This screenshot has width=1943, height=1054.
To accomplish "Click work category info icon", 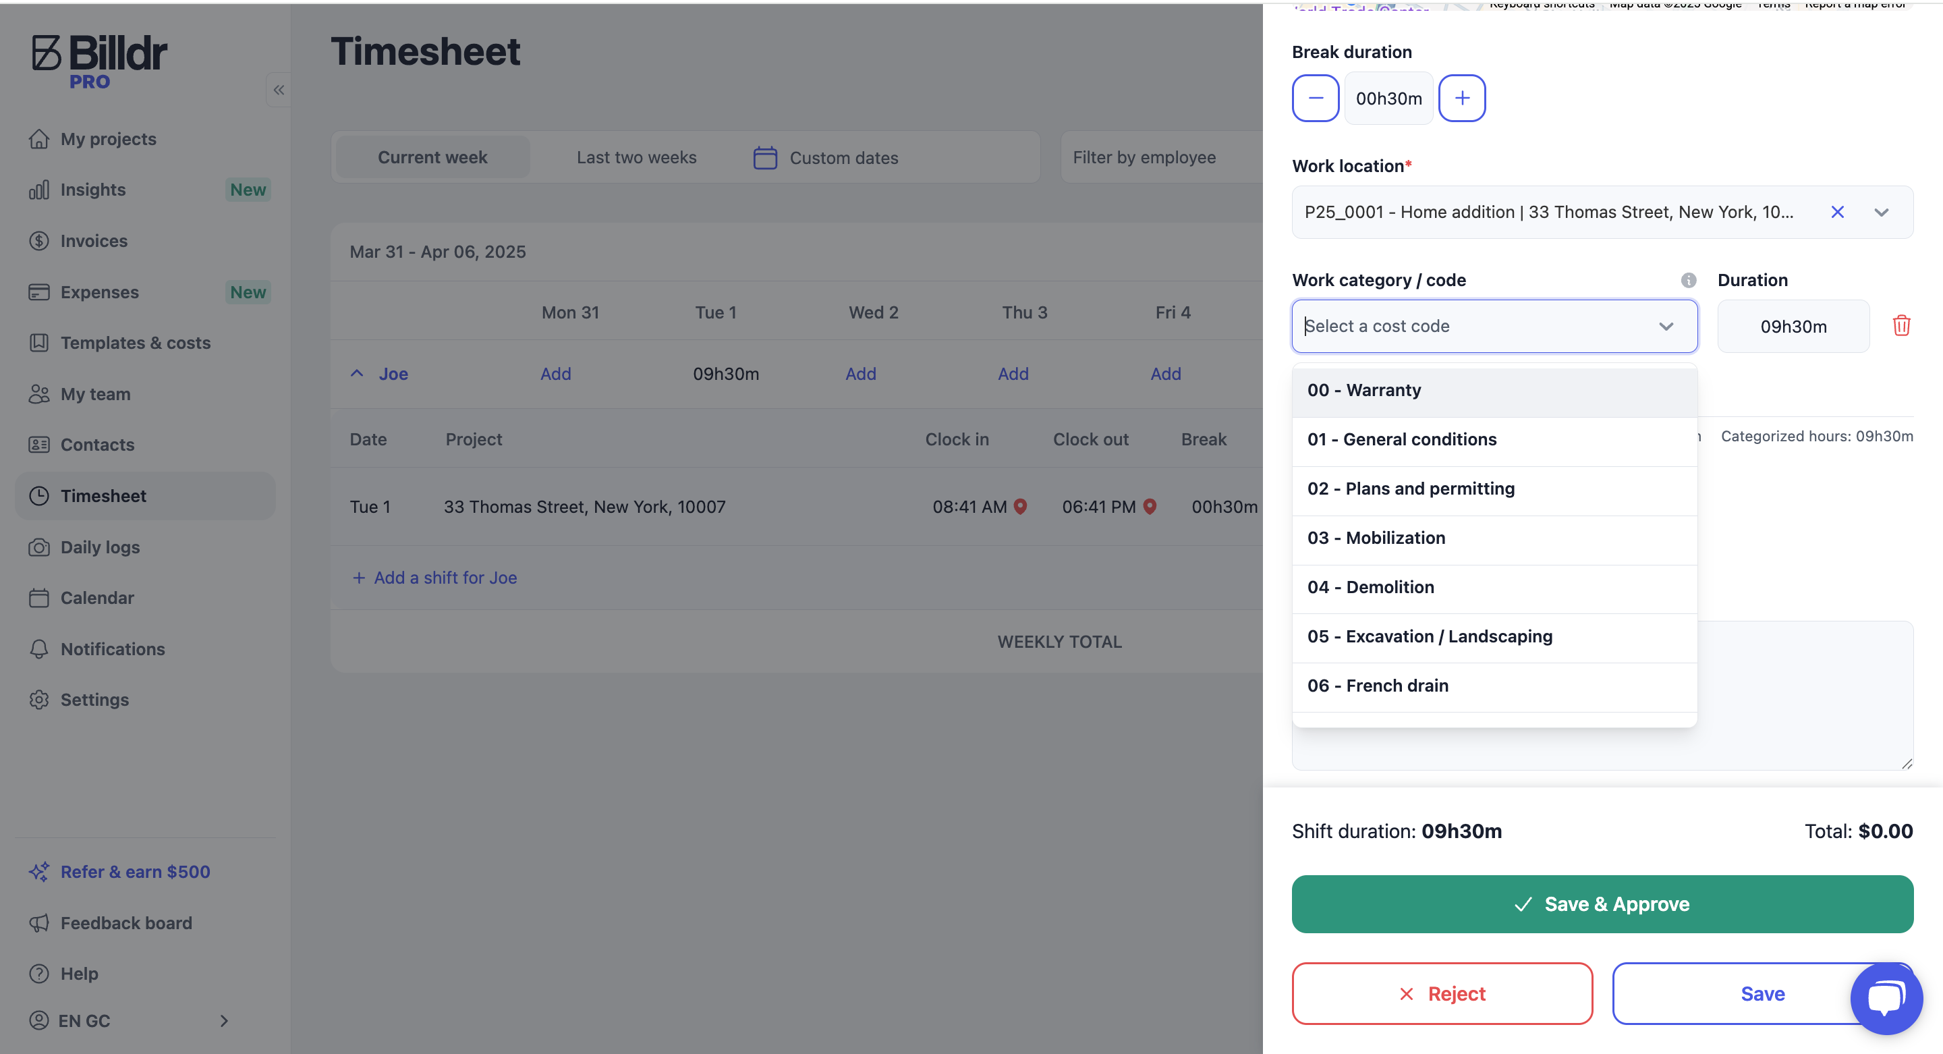I will (x=1688, y=280).
